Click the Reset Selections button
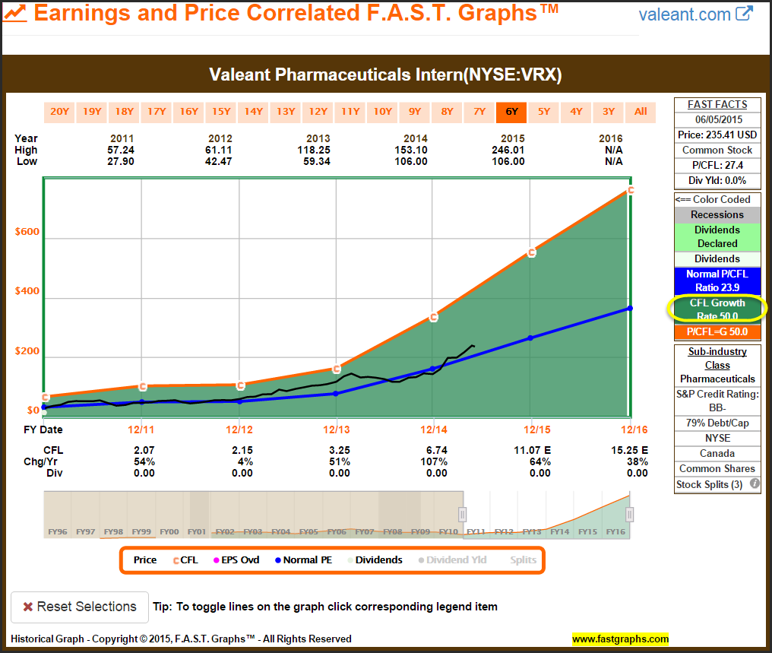 click(x=80, y=607)
